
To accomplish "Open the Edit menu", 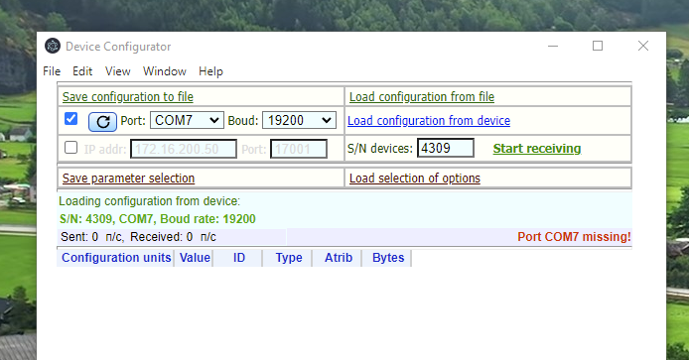I will click(82, 71).
